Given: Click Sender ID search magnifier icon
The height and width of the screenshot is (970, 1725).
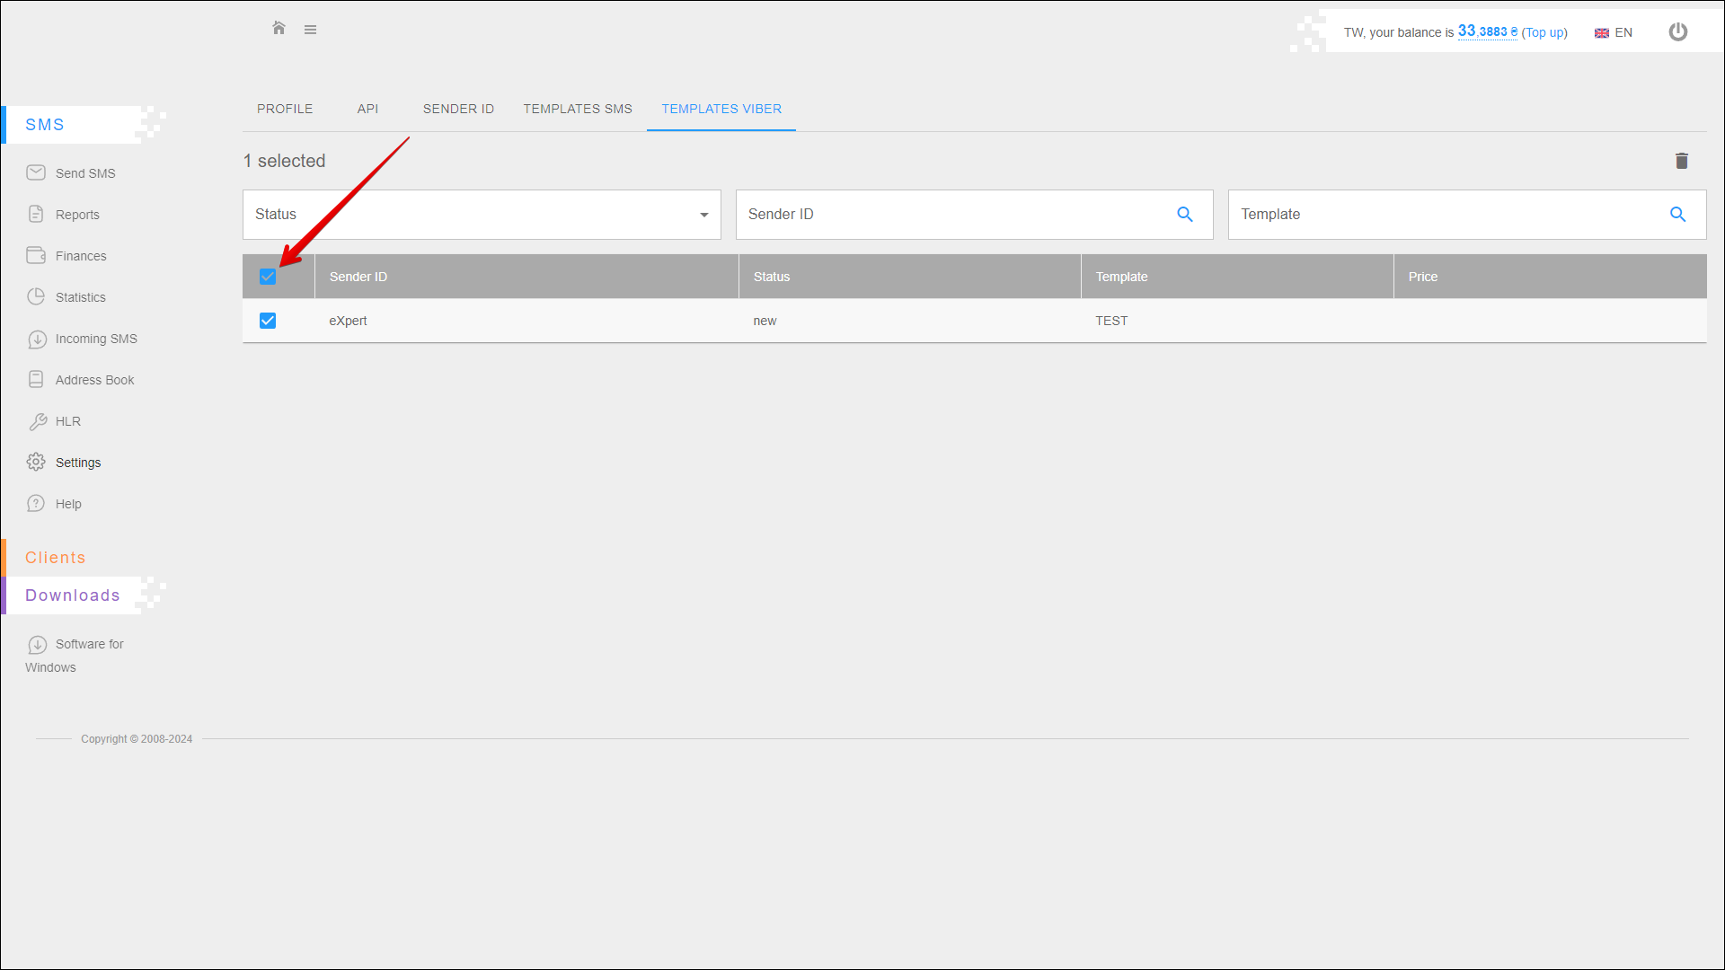Looking at the screenshot, I should pyautogui.click(x=1184, y=215).
